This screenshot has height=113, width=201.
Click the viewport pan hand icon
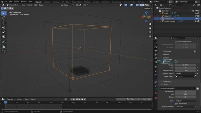pos(150,28)
